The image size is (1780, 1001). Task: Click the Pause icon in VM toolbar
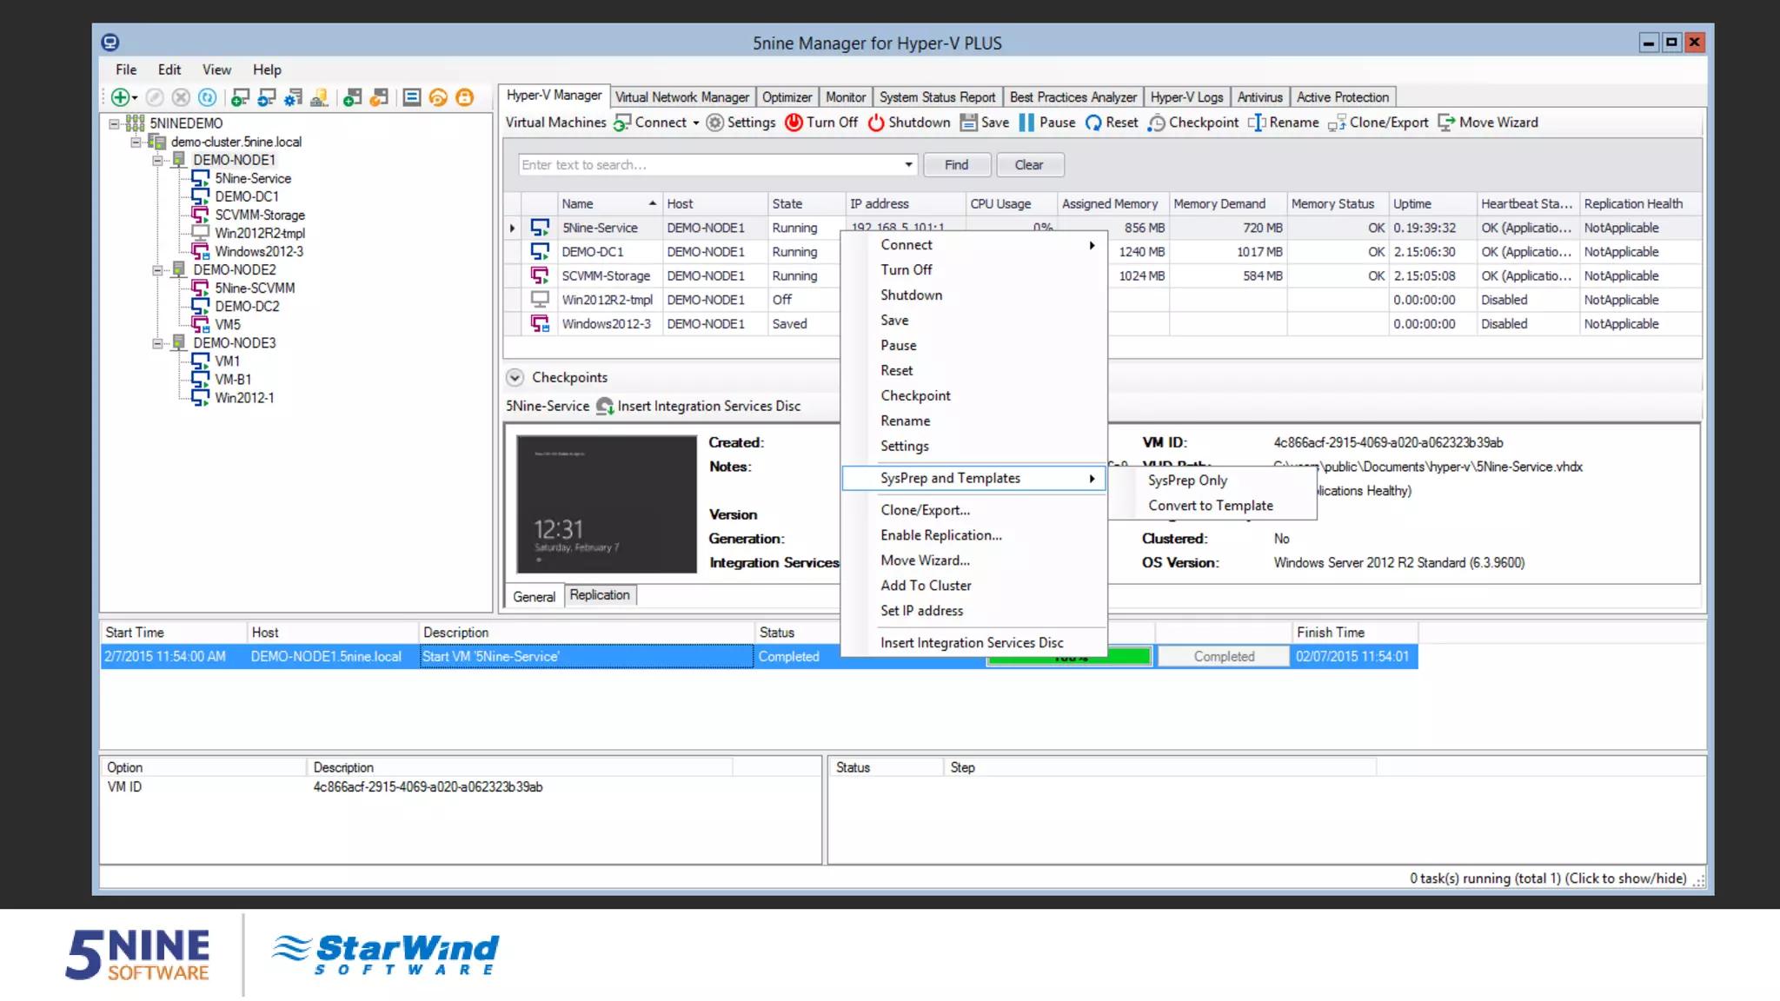pos(1026,123)
